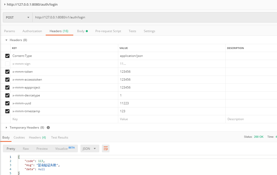Enable the x-mmm-sign header checkbox

click(x=7, y=64)
